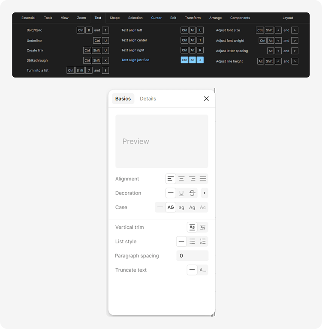This screenshot has width=322, height=329.
Task: Choose uppercase AG case
Action: pos(171,207)
